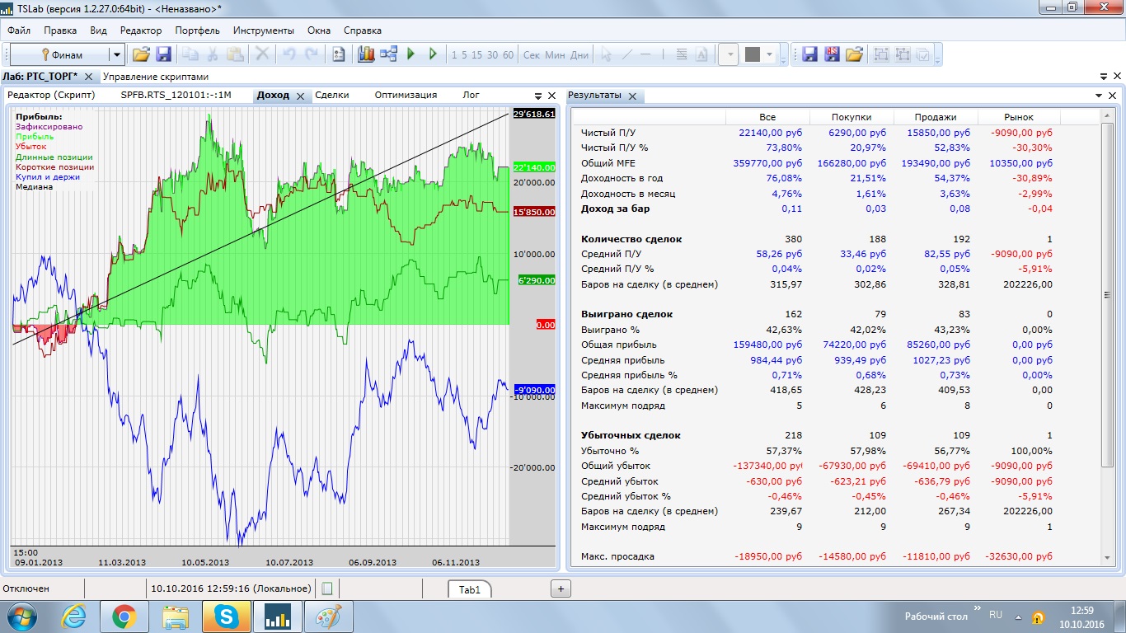
Task: Click the colored bar chart toolbar icon
Action: tap(366, 54)
